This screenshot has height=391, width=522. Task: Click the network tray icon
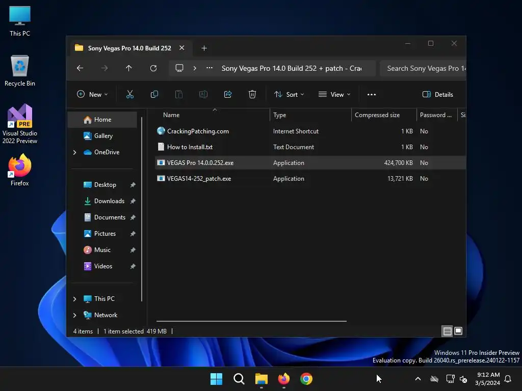tap(450, 379)
